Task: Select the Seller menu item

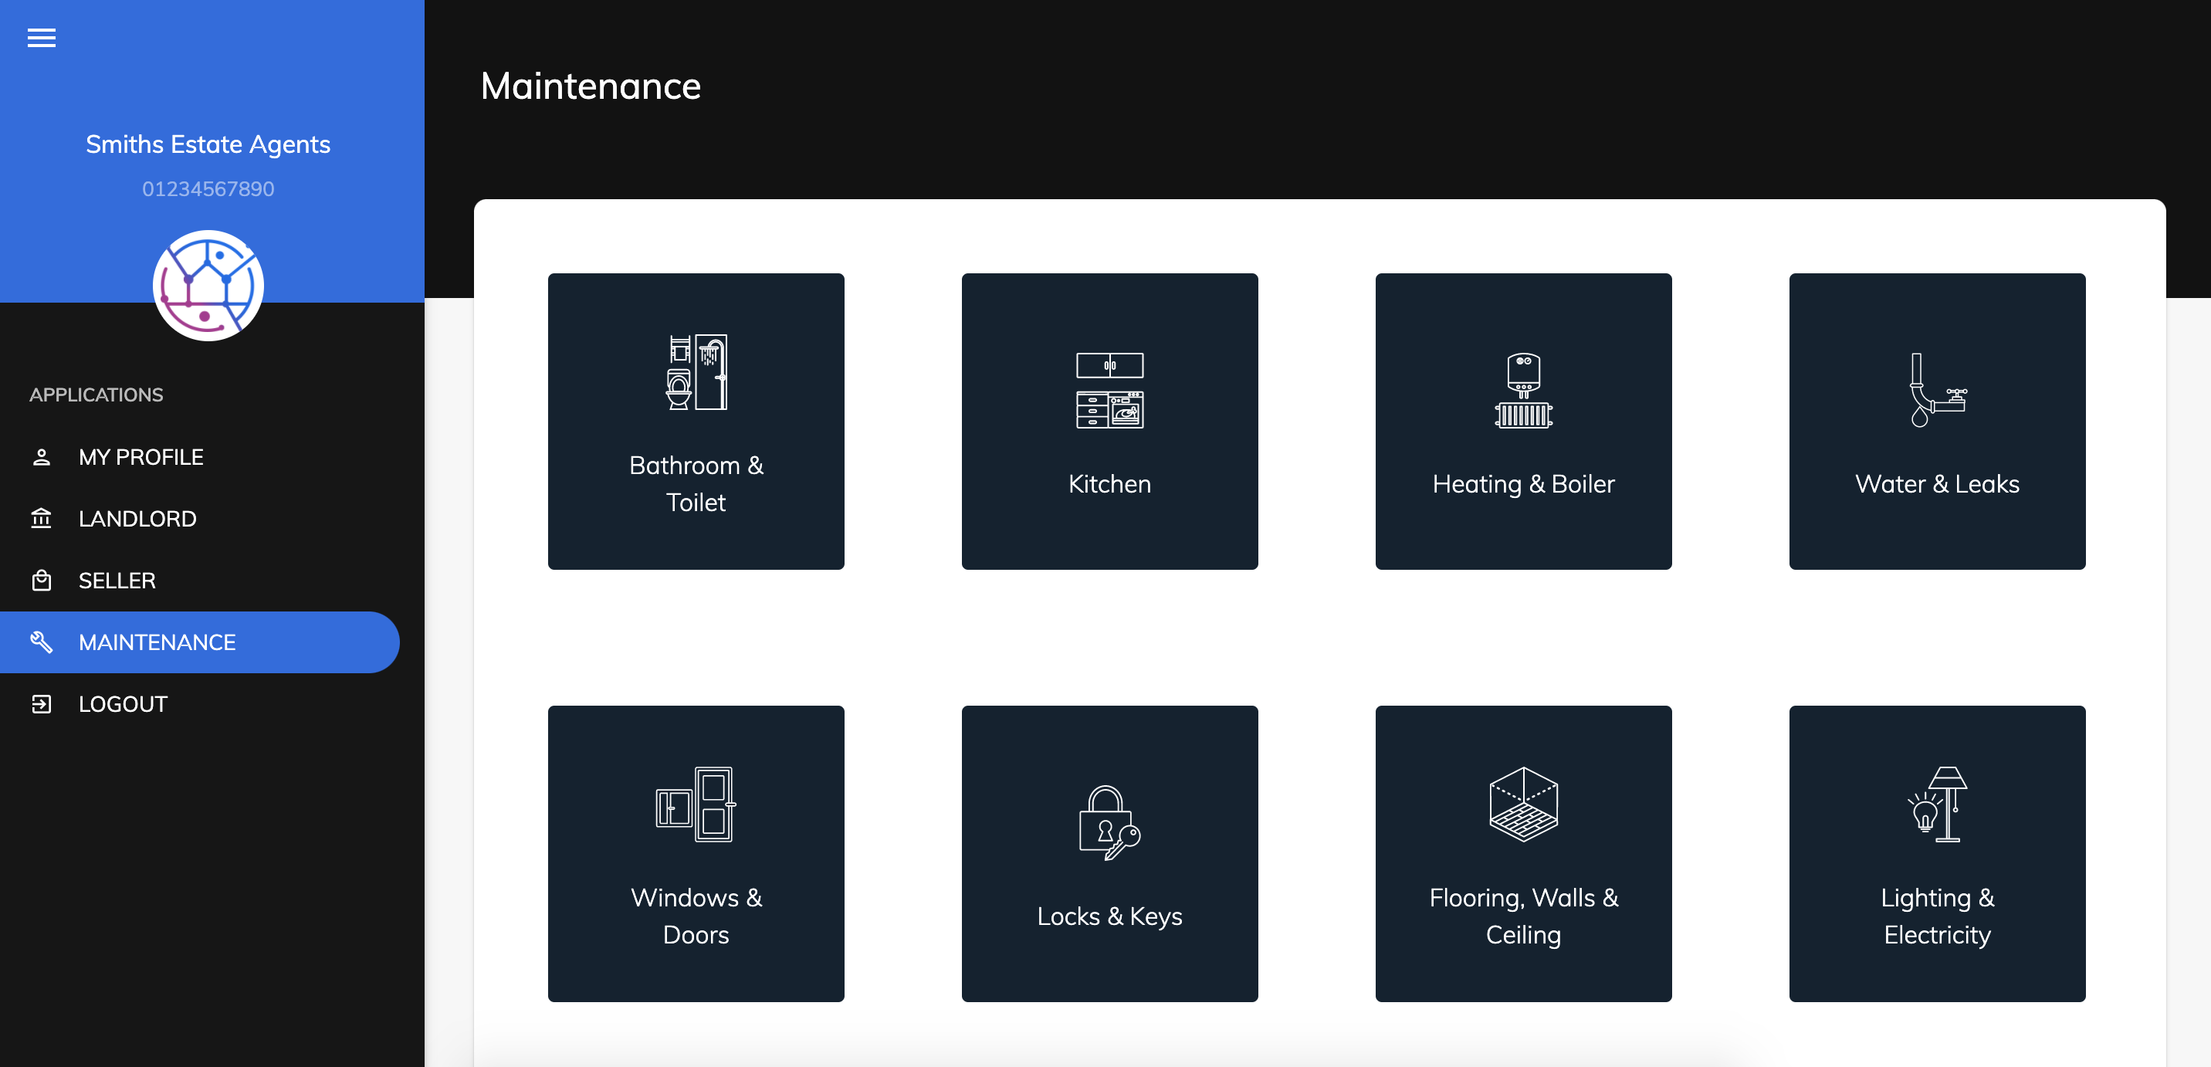Action: point(117,581)
